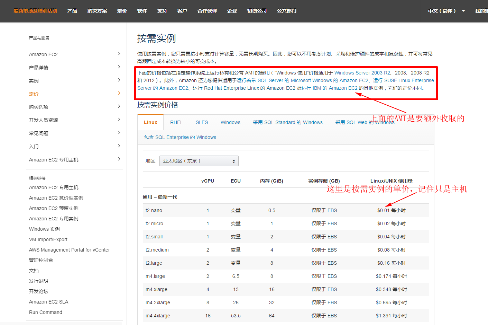Open the 软件 top menu
The height and width of the screenshot is (325, 488).
pyautogui.click(x=142, y=11)
